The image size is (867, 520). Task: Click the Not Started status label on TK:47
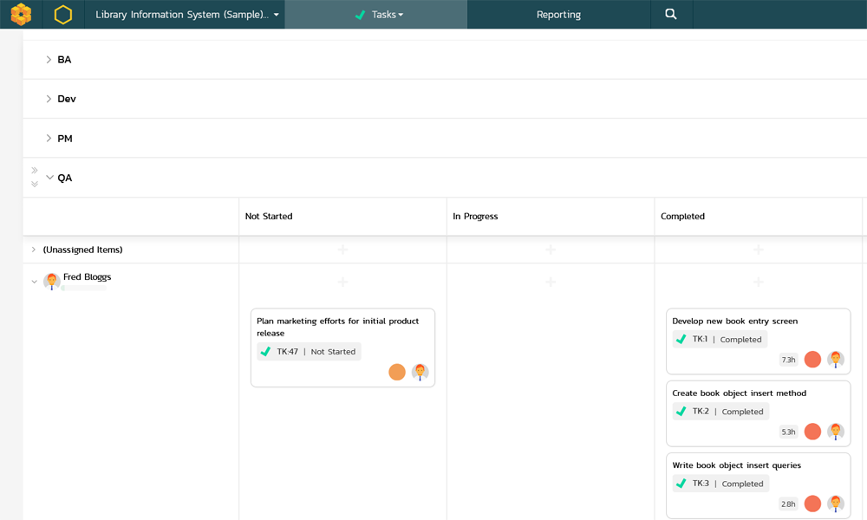[x=333, y=352]
